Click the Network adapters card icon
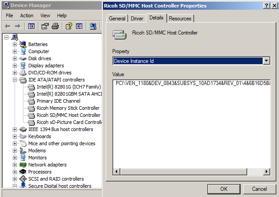Screen dimensions: 279x197 pos(23,165)
